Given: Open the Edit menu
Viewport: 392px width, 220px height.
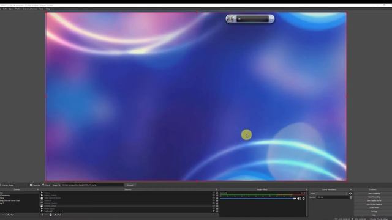Looking at the screenshot, I should [x=5, y=9].
